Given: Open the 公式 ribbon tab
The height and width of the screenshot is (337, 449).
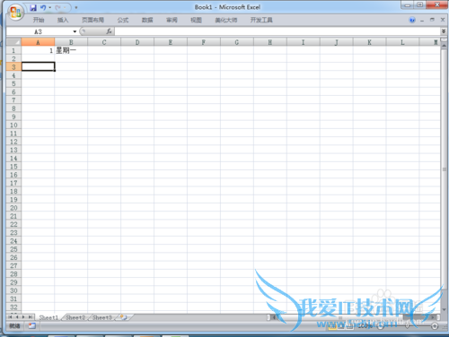Looking at the screenshot, I should pyautogui.click(x=123, y=20).
